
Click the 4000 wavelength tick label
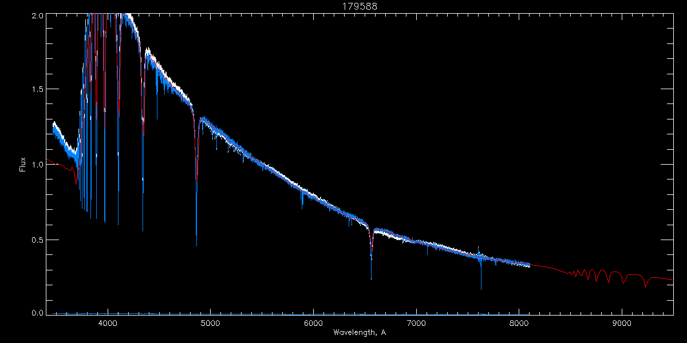[x=108, y=323]
